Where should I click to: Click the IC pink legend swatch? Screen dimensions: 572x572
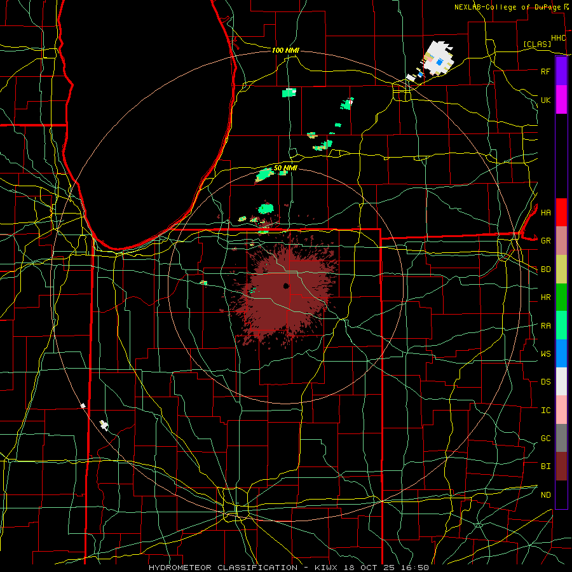561,410
